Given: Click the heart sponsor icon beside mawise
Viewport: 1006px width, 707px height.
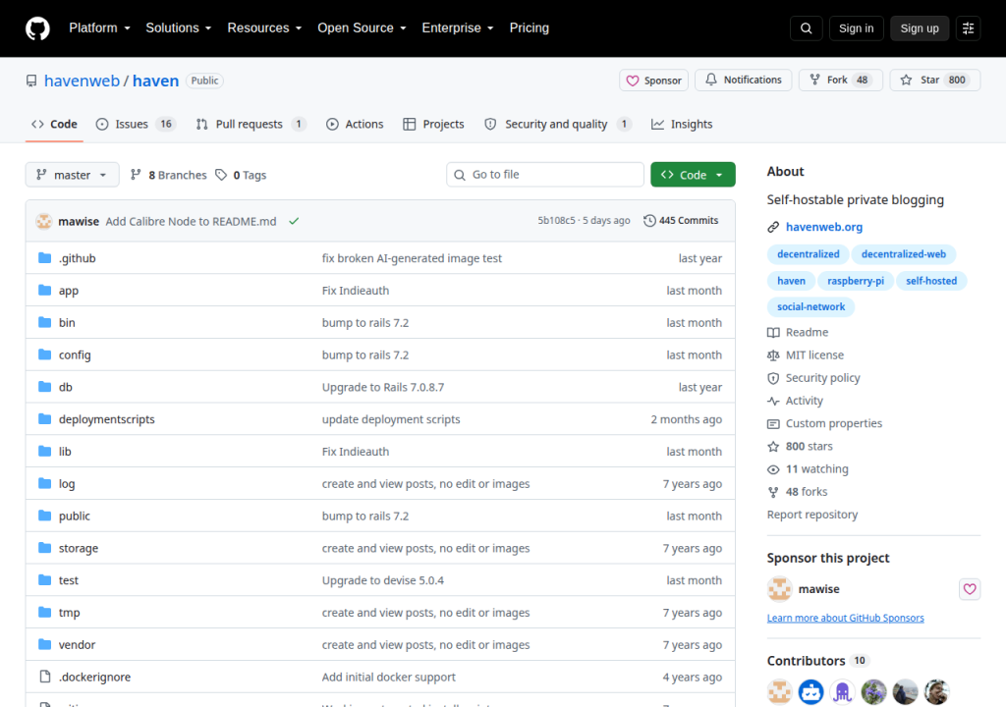Looking at the screenshot, I should coord(970,588).
